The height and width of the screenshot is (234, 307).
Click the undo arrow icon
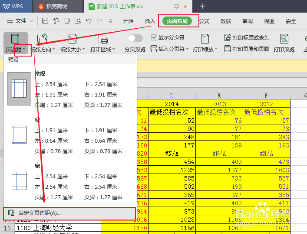pos(89,21)
